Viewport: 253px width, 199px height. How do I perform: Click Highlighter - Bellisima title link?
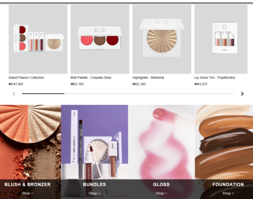coord(148,77)
